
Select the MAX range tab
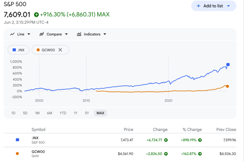100,113
